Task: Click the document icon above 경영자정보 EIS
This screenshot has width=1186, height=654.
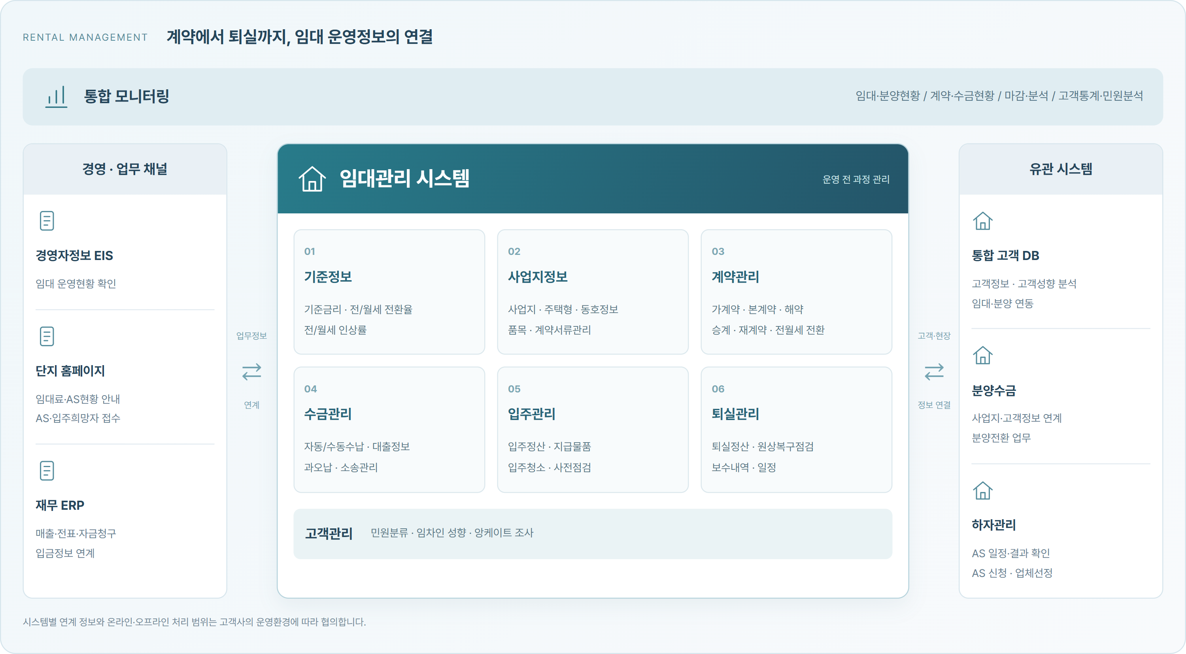Action: click(x=47, y=221)
